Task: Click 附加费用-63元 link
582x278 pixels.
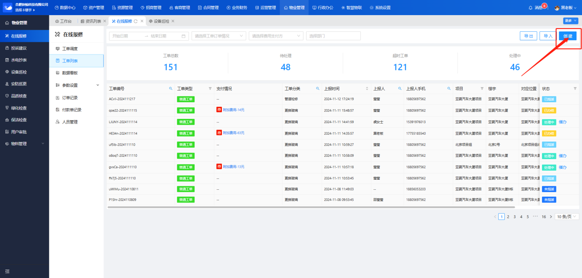Action: (x=234, y=133)
